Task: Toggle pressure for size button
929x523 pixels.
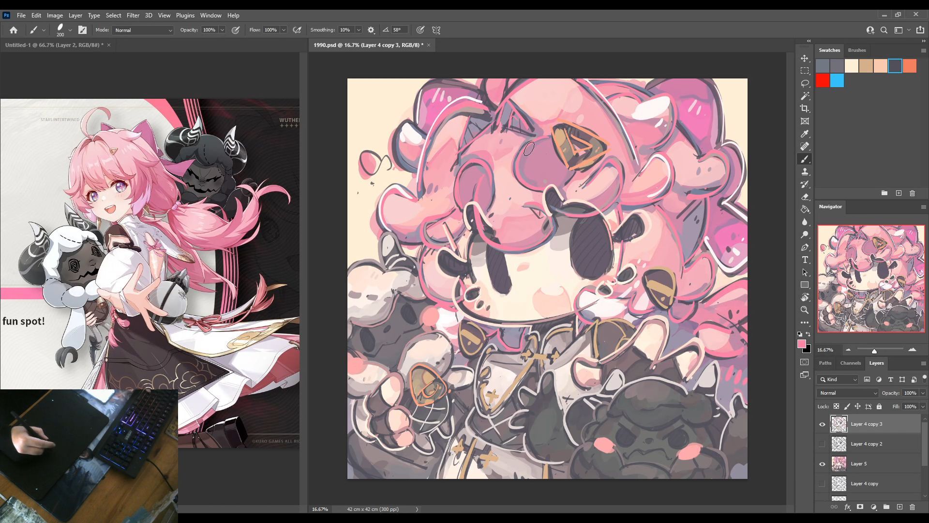Action: pos(420,30)
